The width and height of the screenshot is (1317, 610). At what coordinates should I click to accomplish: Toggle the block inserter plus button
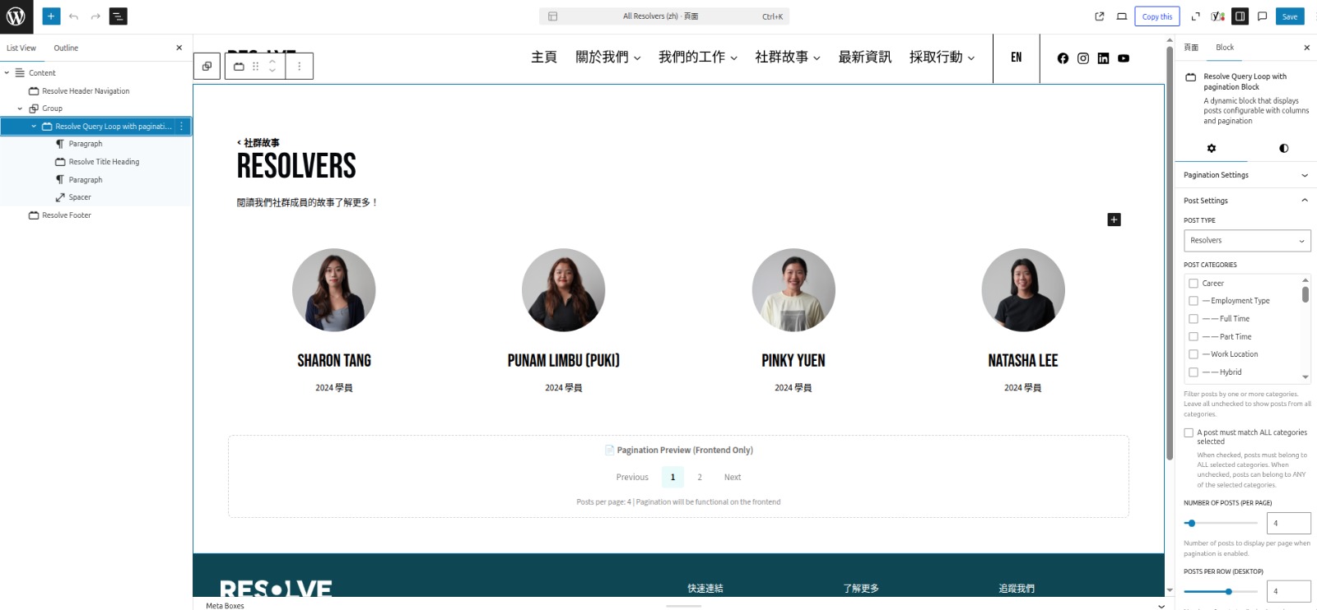point(51,16)
